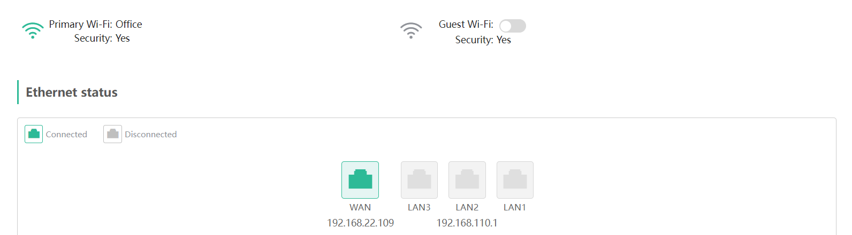Click the Guest Wi-Fi text label
Image resolution: width=852 pixels, height=235 pixels.
pyautogui.click(x=466, y=24)
